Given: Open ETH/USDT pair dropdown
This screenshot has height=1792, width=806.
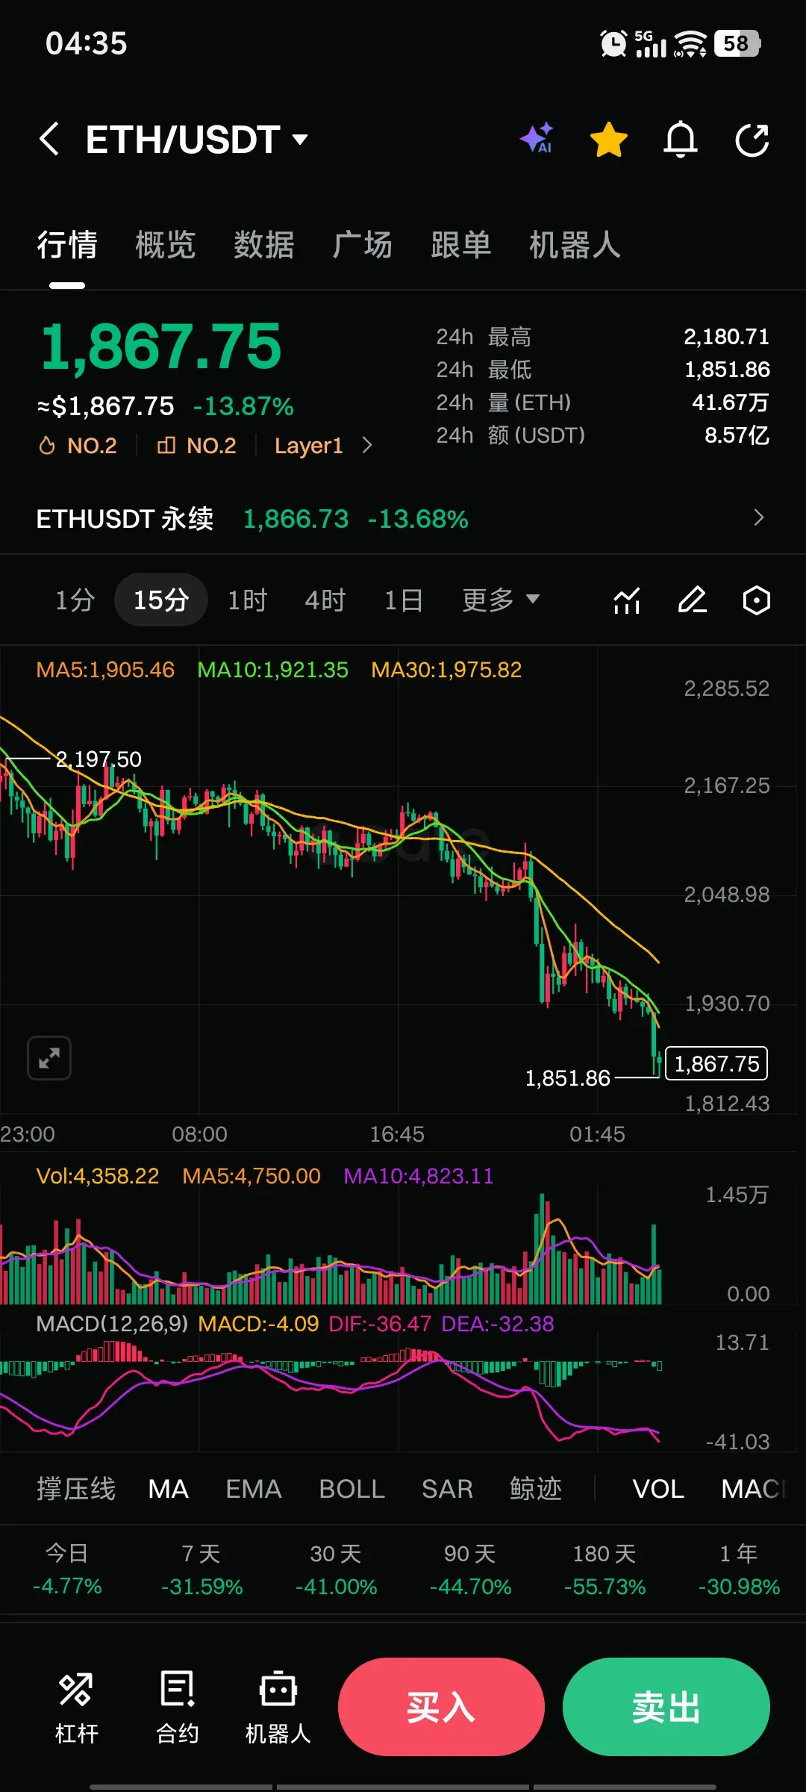Looking at the screenshot, I should click(197, 140).
